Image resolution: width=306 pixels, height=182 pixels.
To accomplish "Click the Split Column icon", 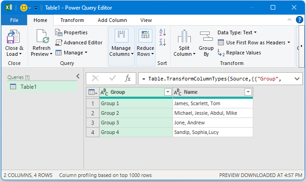I will (184, 37).
